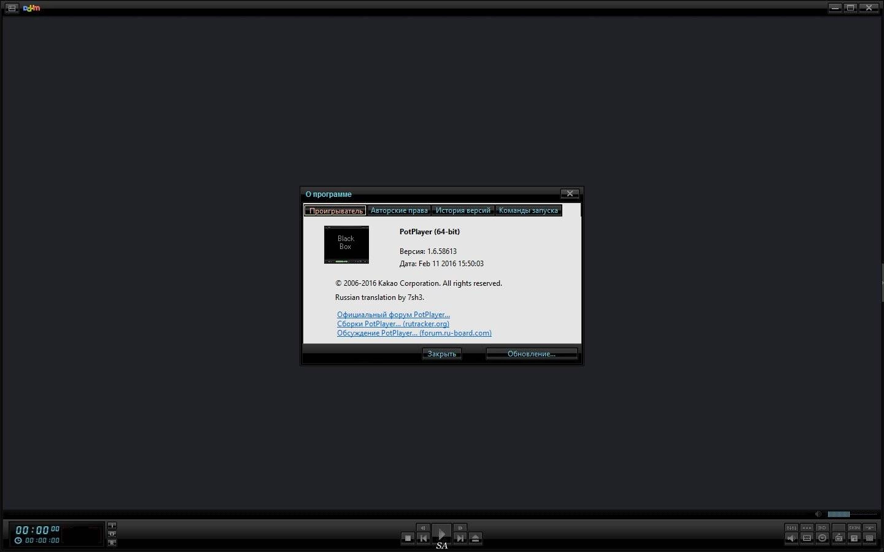
Task: Click the spectrum visualization box
Action: point(82,535)
